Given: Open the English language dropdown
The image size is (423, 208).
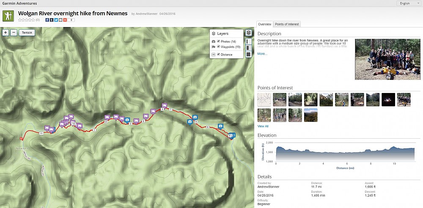Looking at the screenshot, I should point(408,3).
